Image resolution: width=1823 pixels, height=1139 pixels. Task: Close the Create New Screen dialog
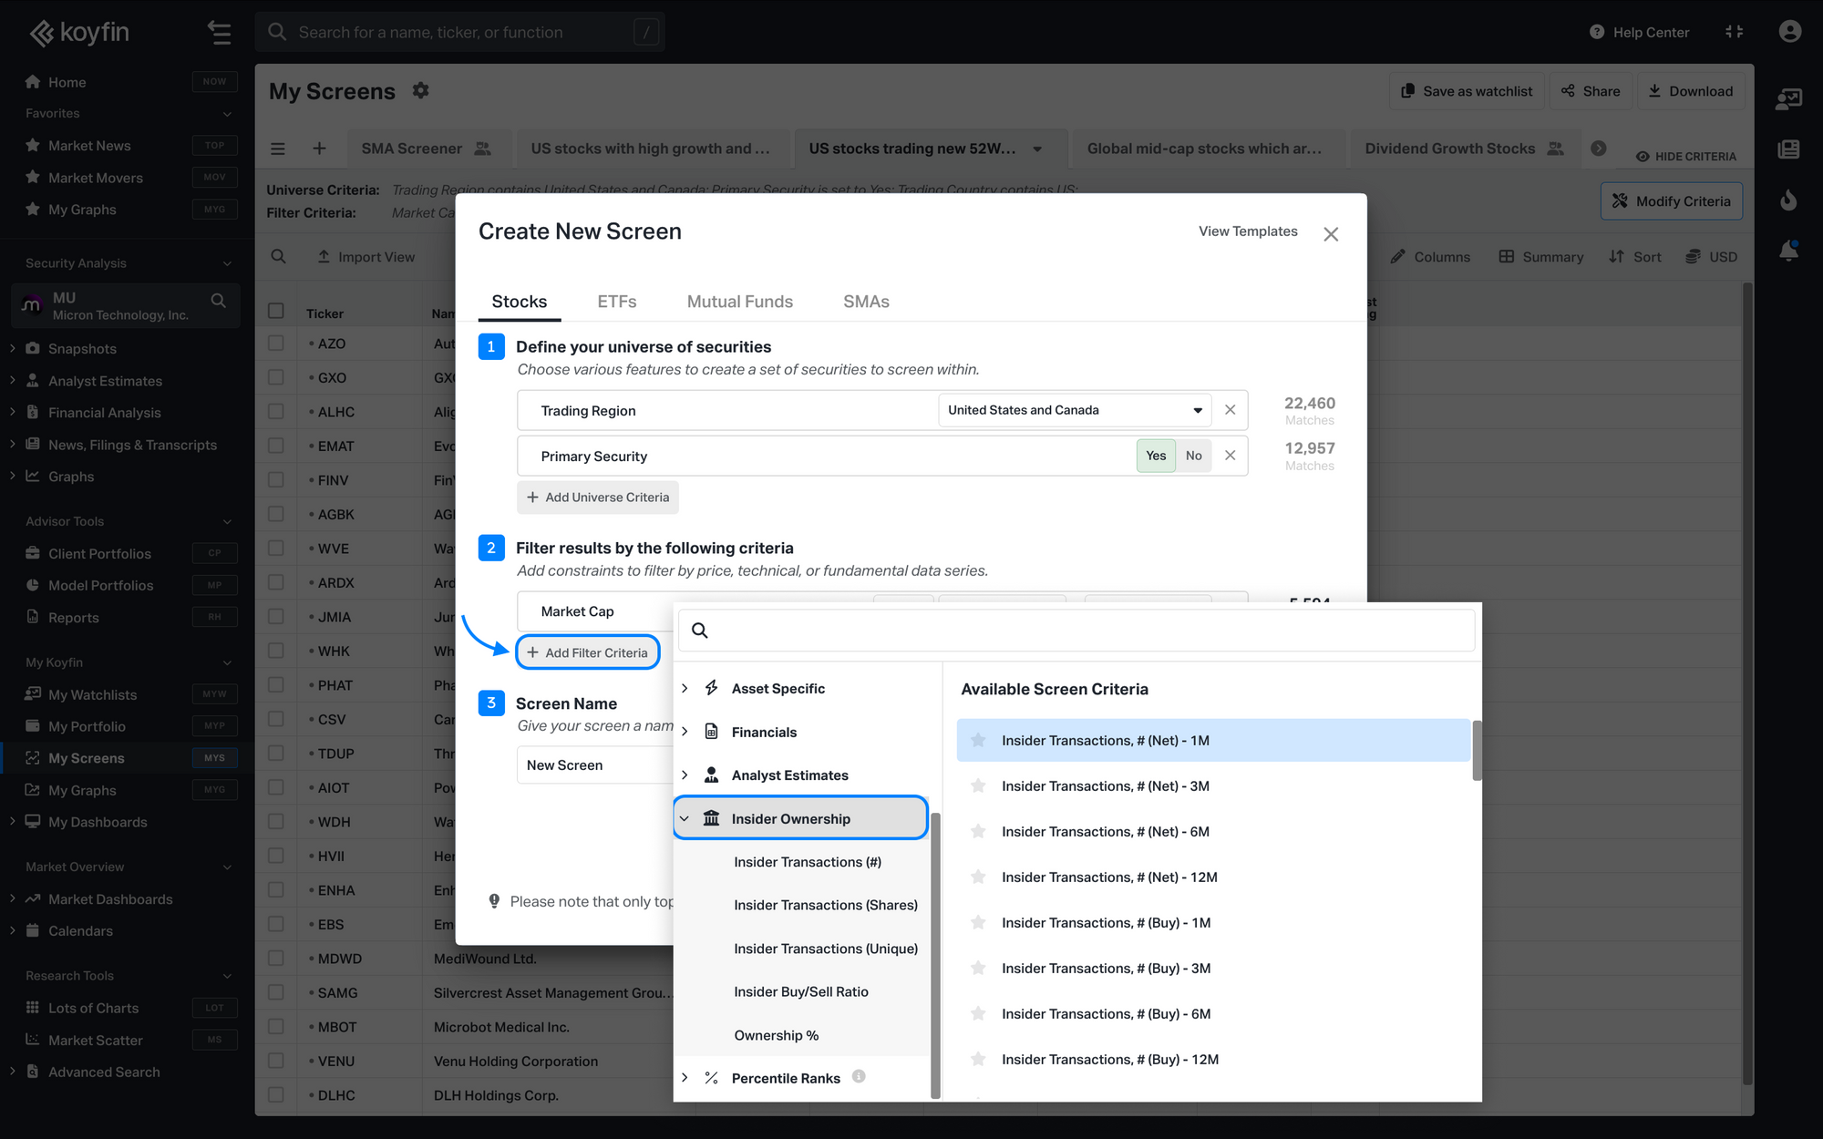1331,234
